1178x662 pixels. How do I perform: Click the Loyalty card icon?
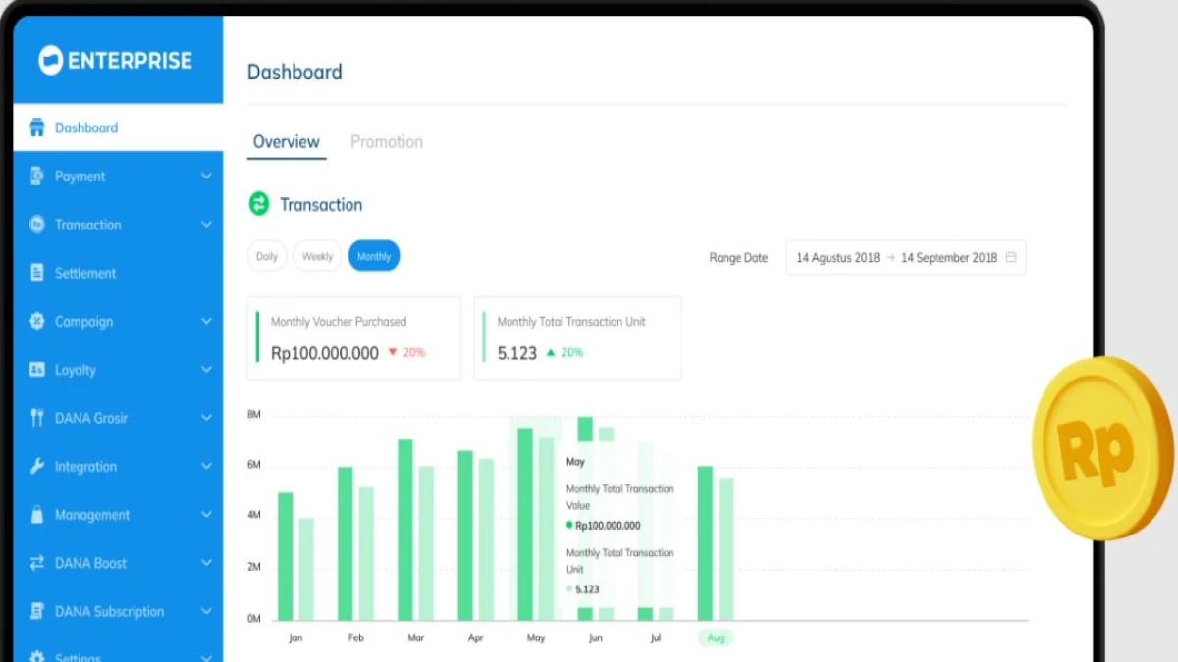pos(37,370)
